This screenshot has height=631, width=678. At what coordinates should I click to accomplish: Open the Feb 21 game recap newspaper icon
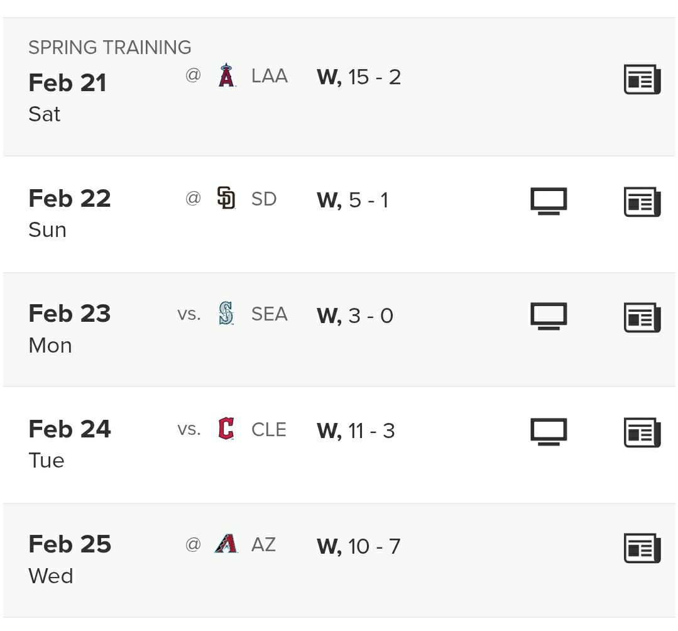(642, 79)
